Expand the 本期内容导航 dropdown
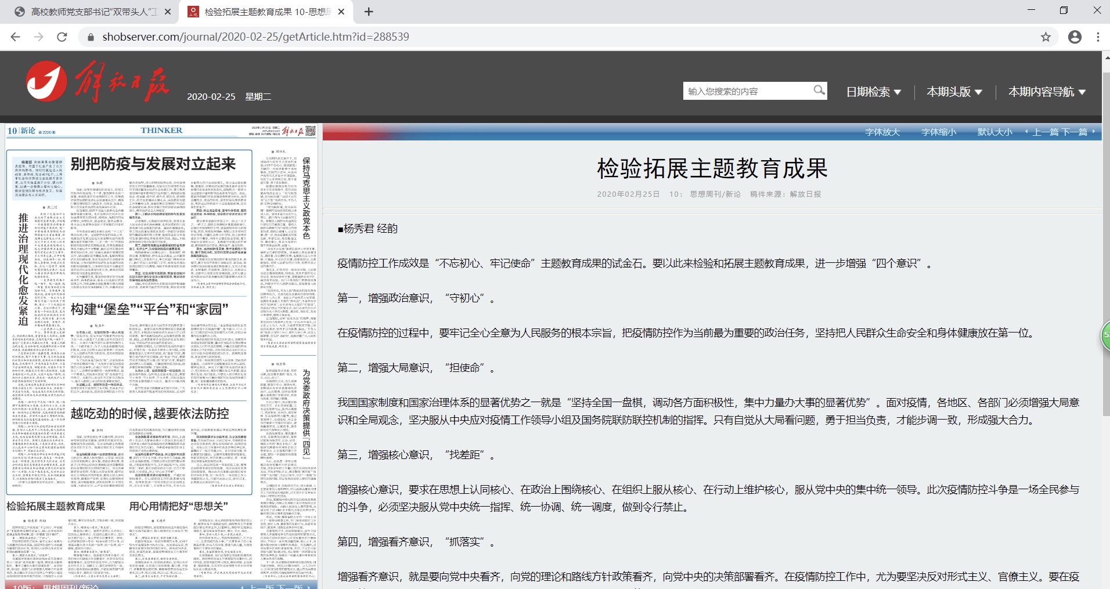The image size is (1110, 589). (x=1046, y=92)
